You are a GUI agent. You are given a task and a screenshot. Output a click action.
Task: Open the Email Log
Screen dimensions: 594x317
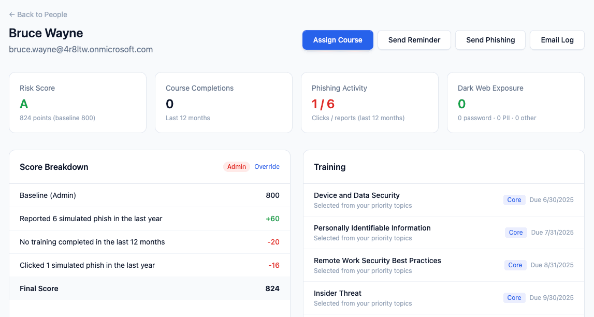[557, 40]
